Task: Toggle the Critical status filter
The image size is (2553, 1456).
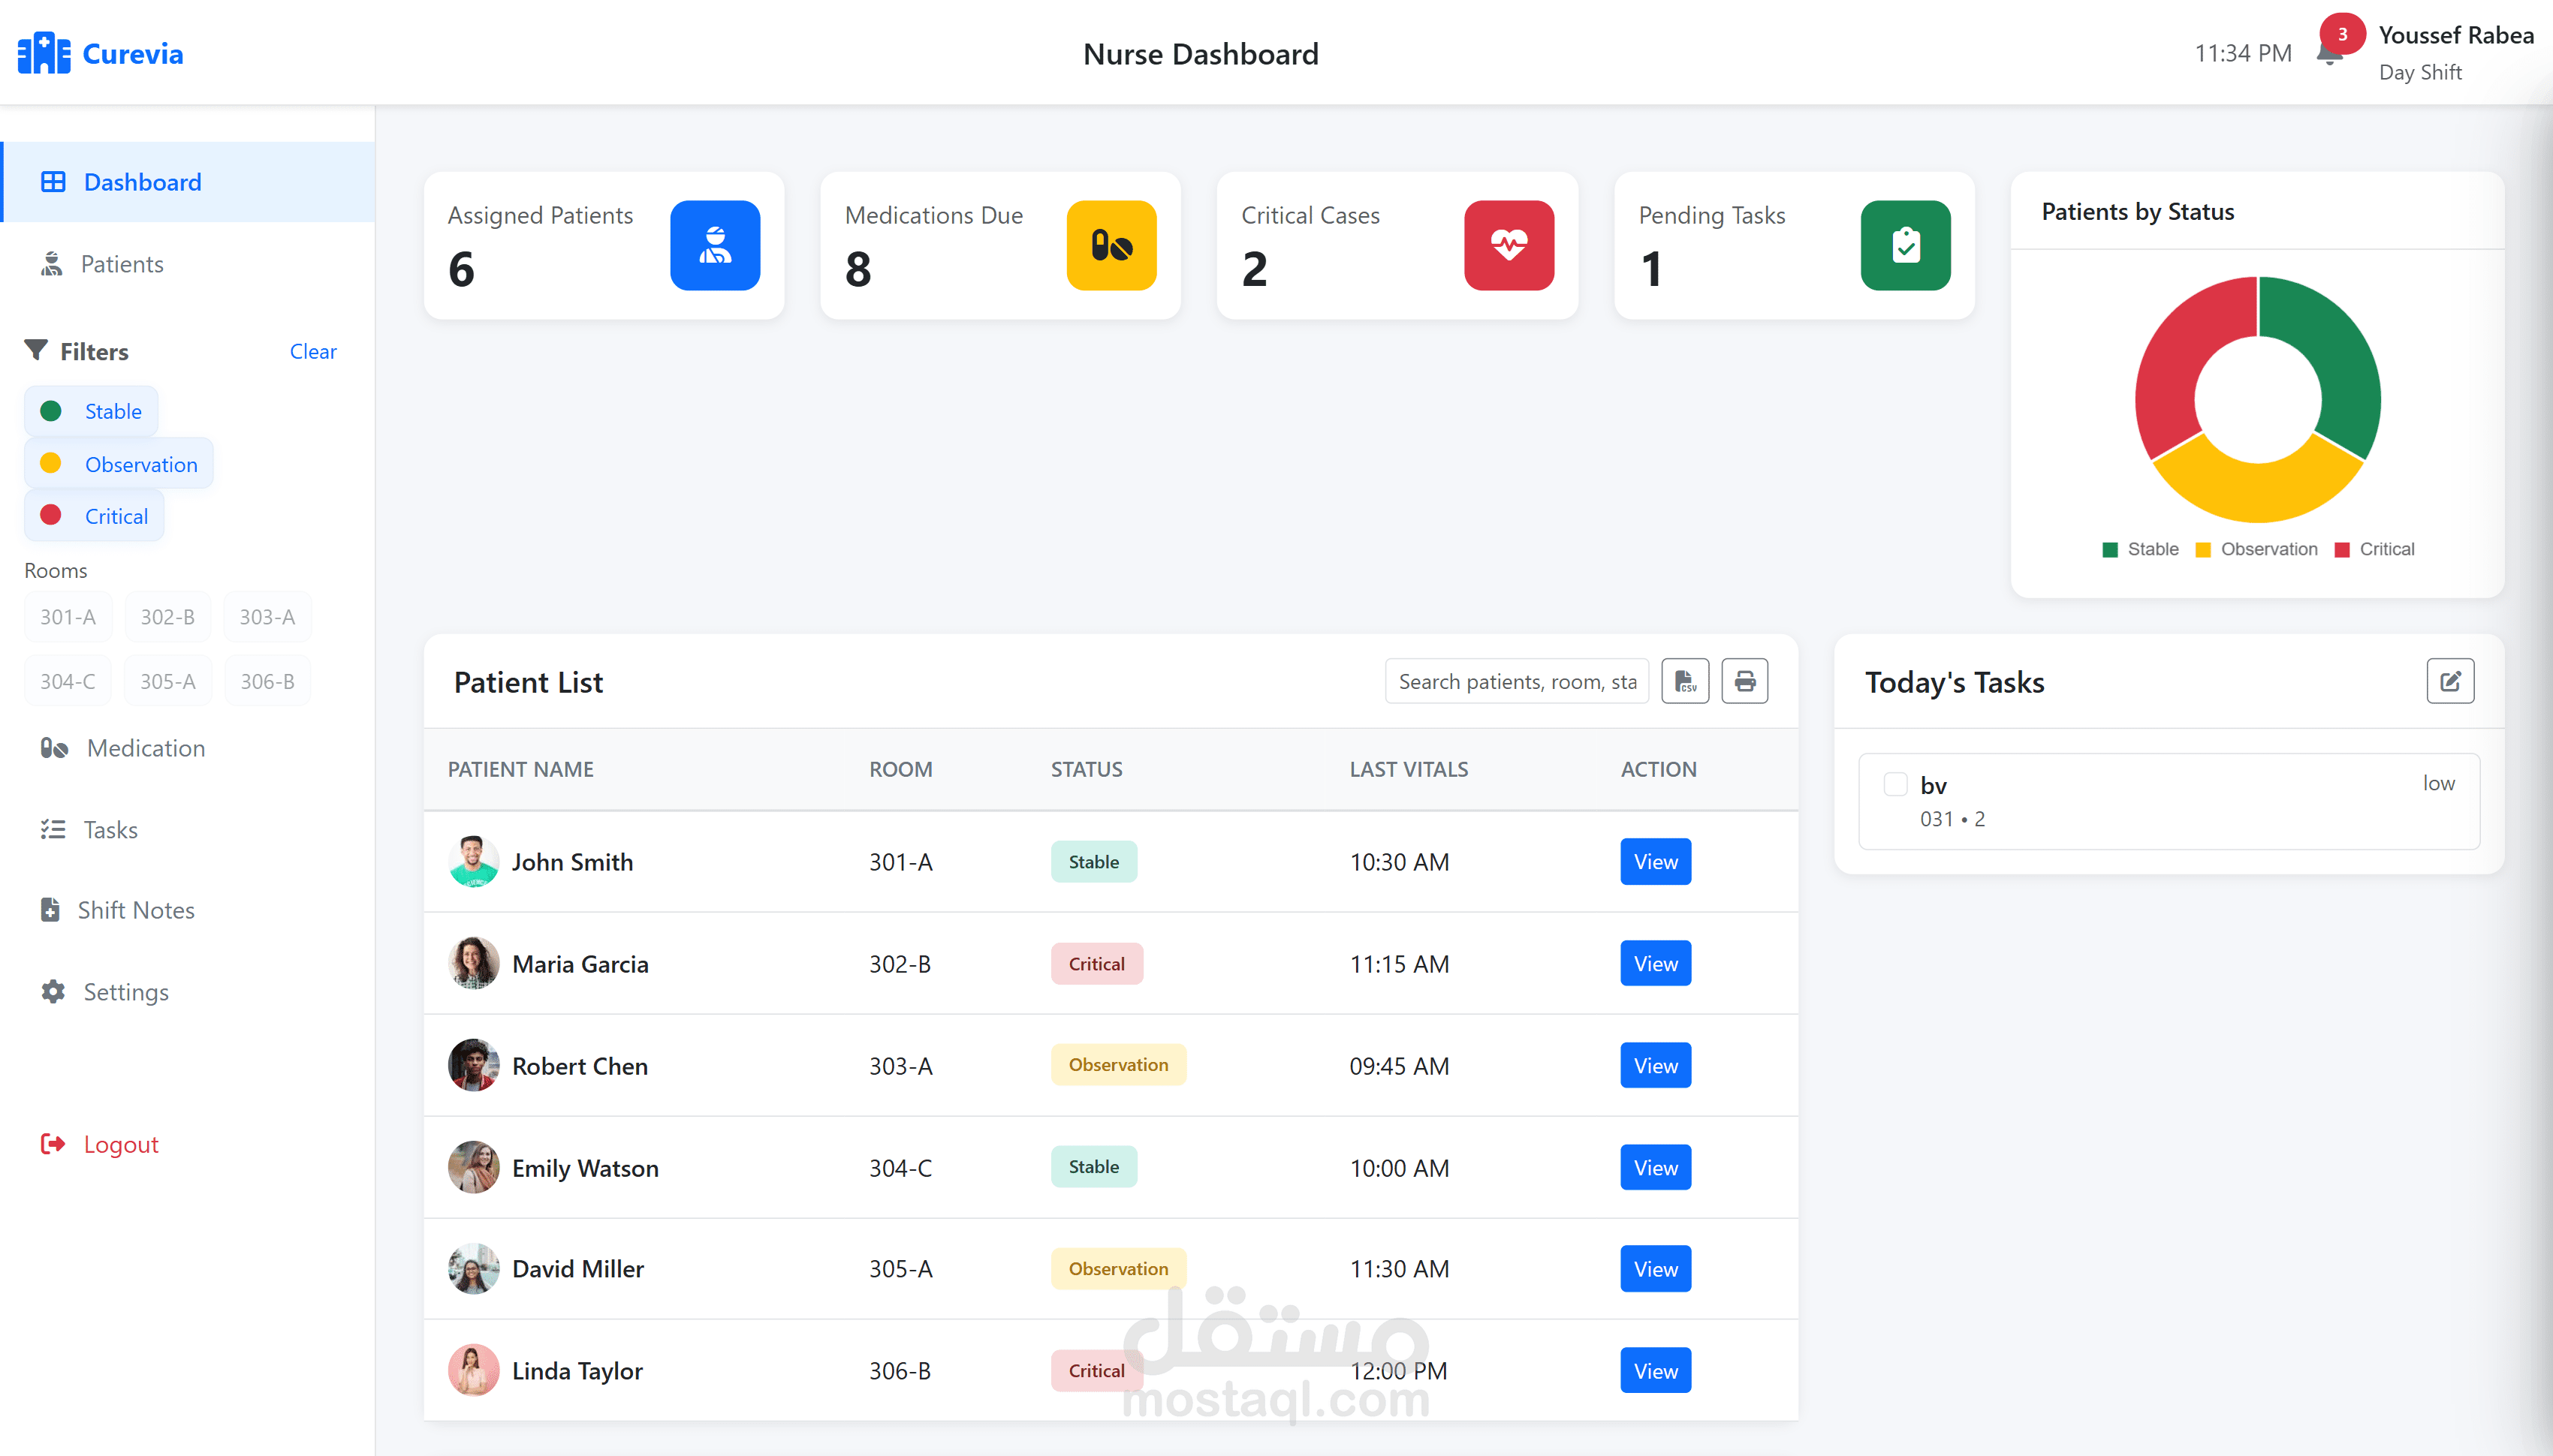Action: tap(94, 516)
